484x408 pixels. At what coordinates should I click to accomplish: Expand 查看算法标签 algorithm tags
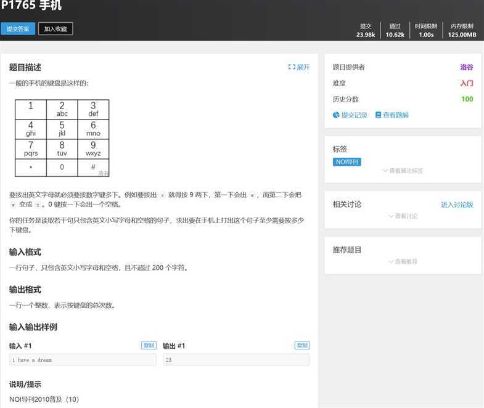pyautogui.click(x=403, y=171)
